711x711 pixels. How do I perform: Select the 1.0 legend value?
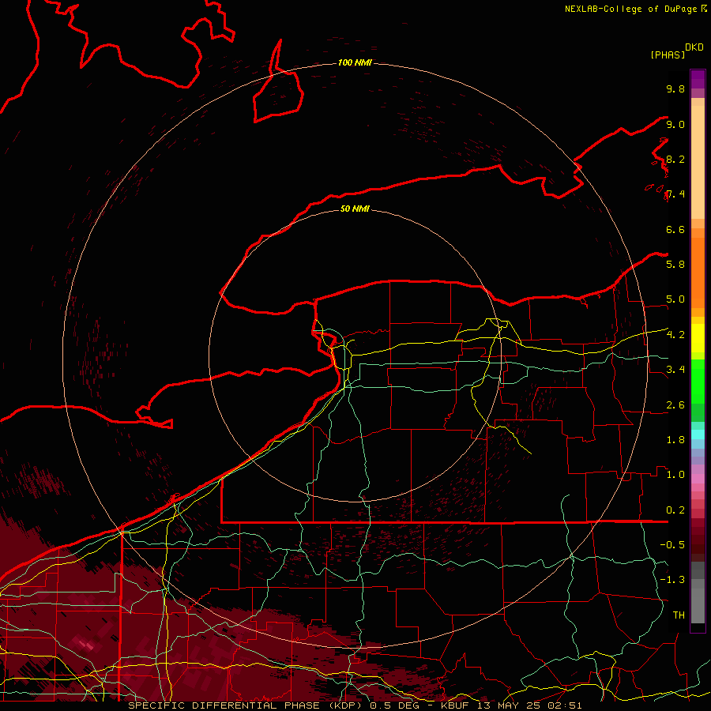coord(675,475)
